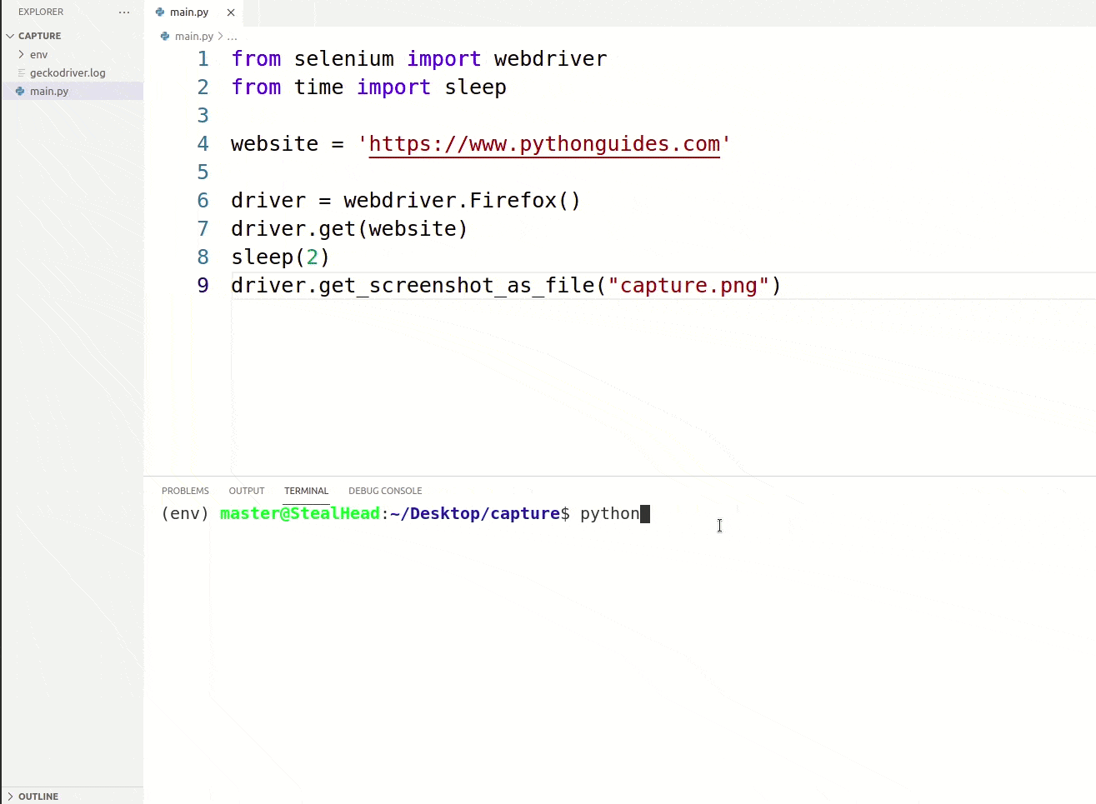Expand the env folder
Image resolution: width=1096 pixels, height=804 pixels.
(x=20, y=54)
